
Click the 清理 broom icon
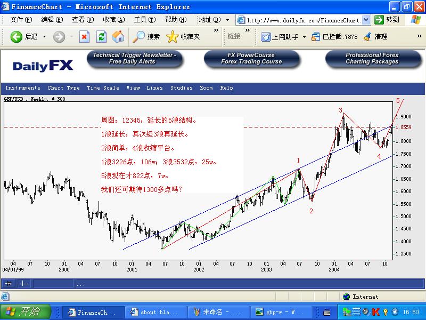coord(367,37)
